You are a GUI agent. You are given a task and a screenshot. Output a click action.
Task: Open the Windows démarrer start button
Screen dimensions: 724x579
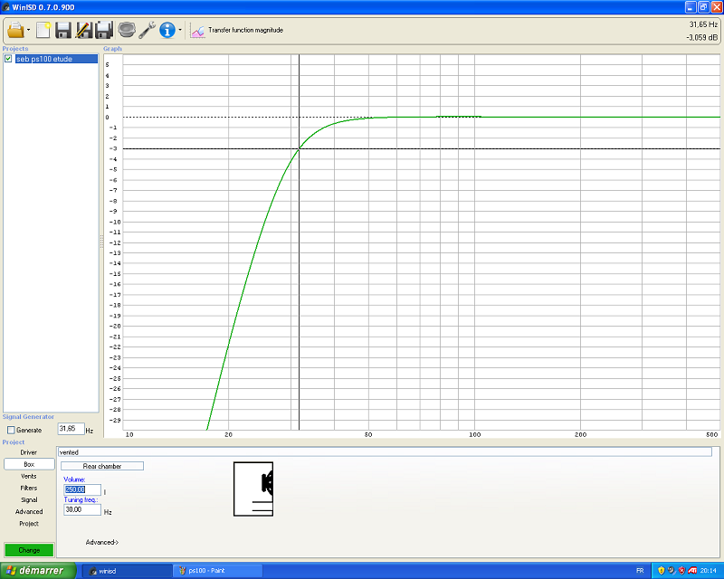click(x=38, y=571)
